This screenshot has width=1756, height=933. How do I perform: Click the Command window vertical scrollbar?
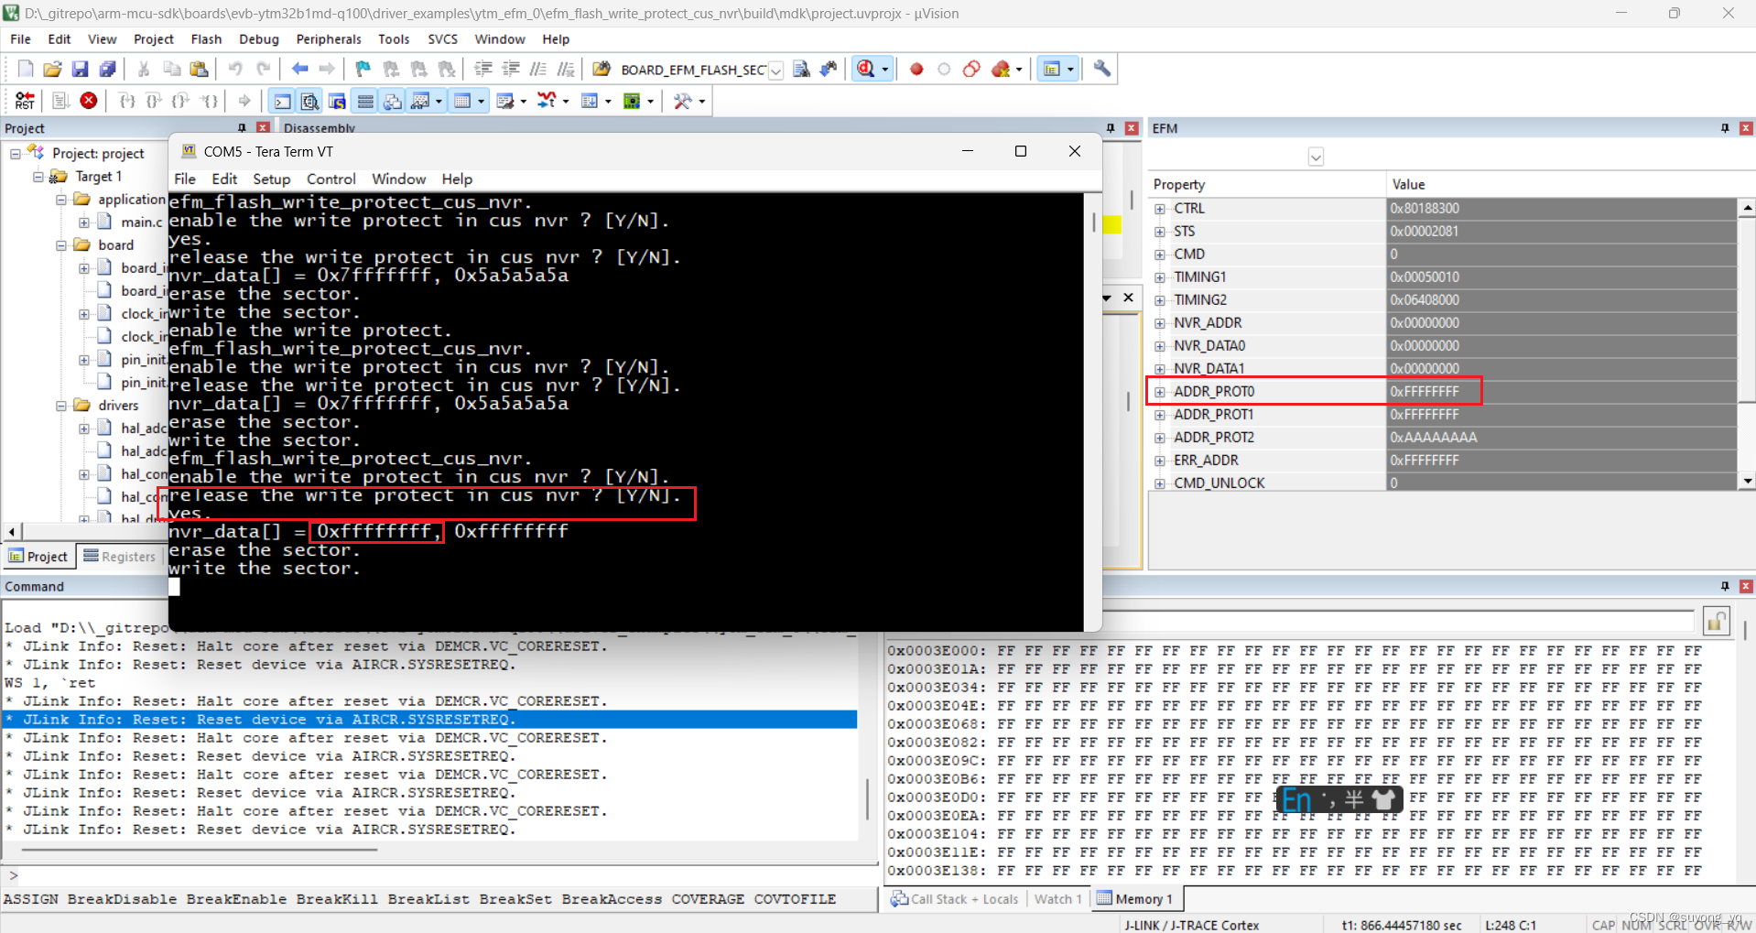867,800
